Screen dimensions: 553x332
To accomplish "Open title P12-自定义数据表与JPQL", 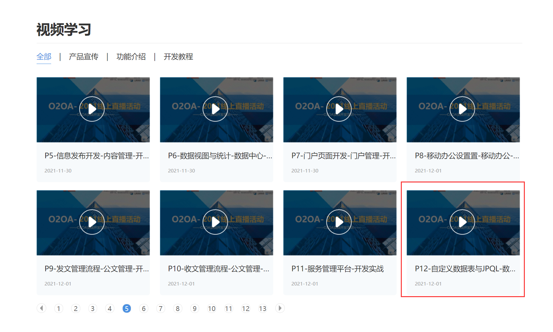I will [x=465, y=269].
